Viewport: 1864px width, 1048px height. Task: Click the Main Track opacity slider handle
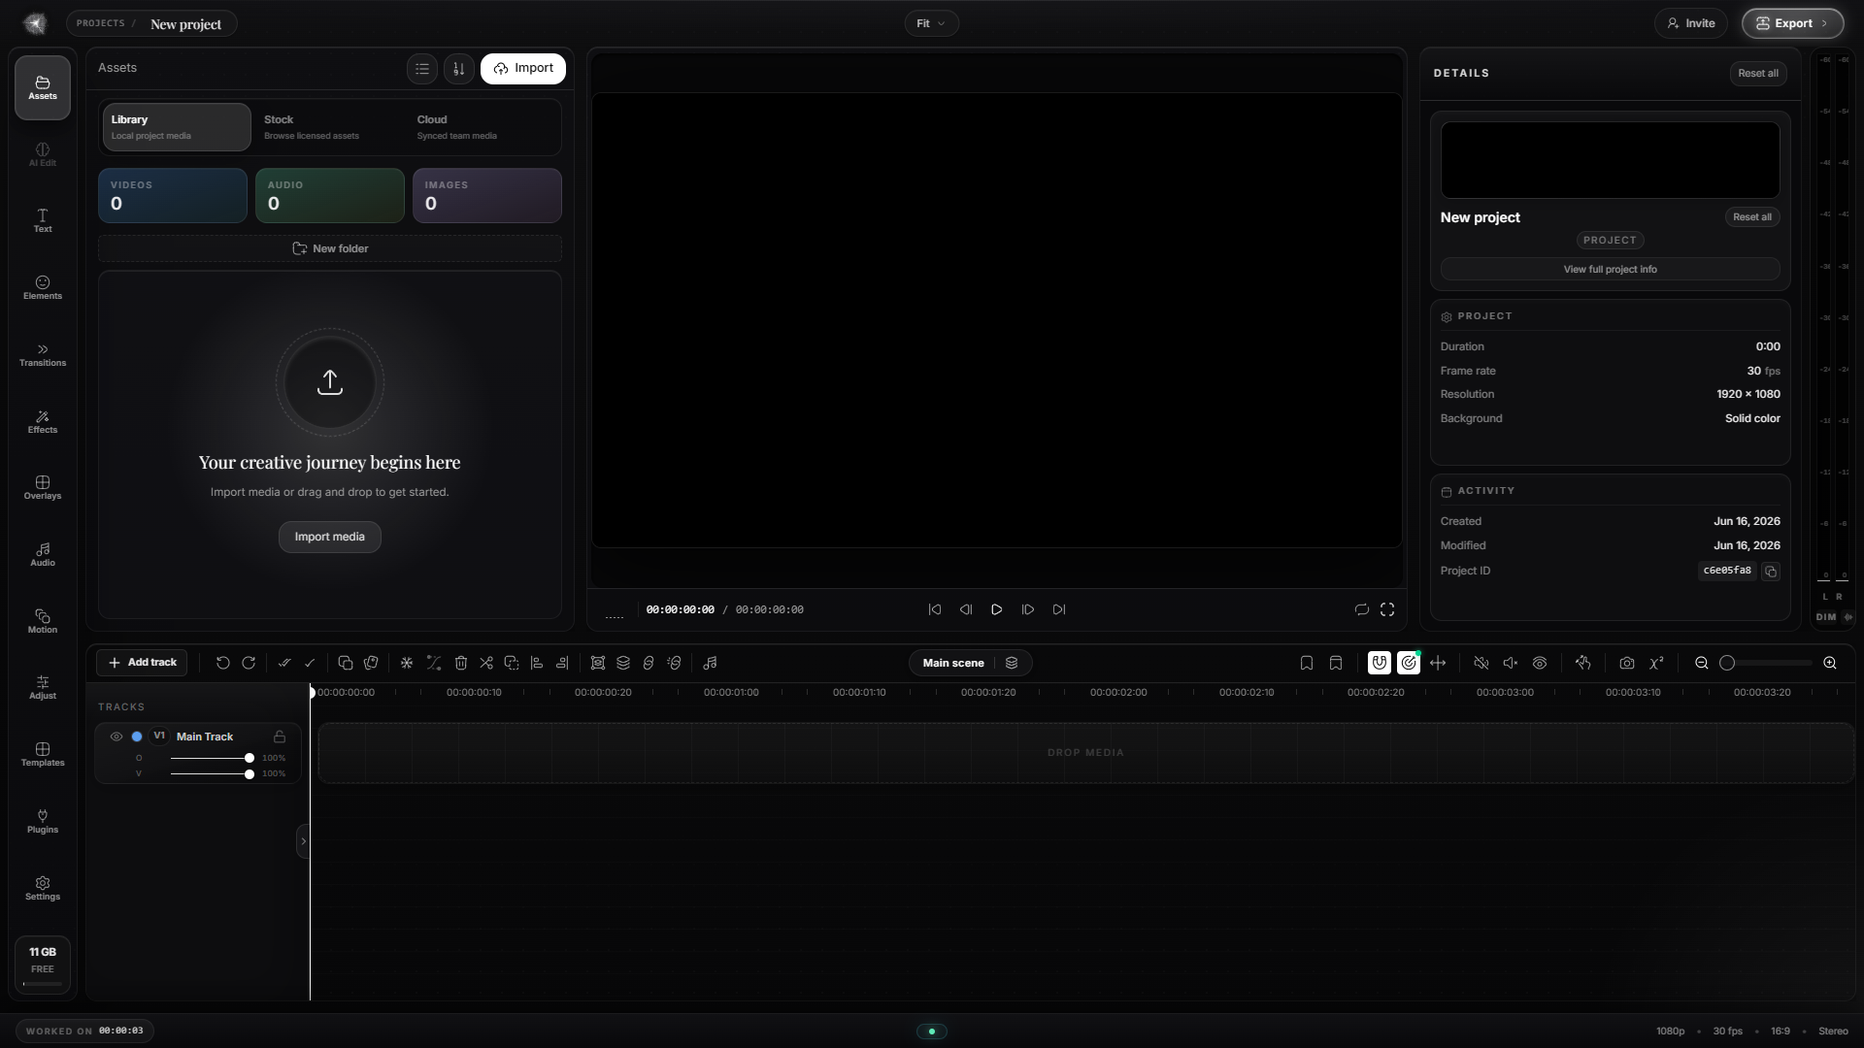coord(250,758)
